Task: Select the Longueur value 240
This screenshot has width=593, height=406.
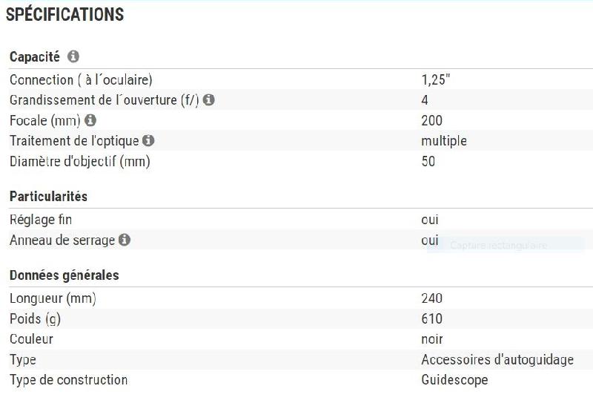Action: (x=431, y=298)
